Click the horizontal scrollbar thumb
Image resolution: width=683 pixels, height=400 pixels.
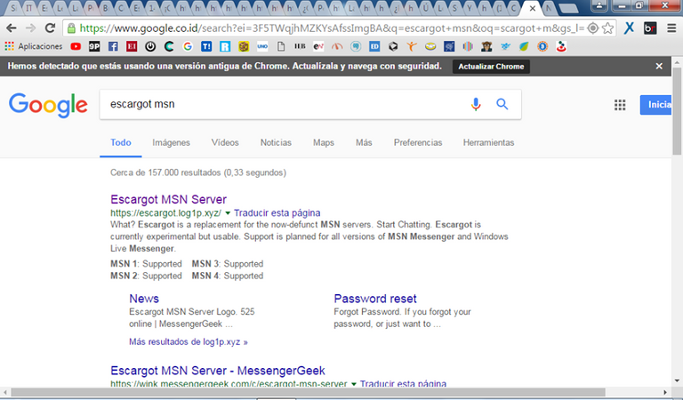coord(308,392)
